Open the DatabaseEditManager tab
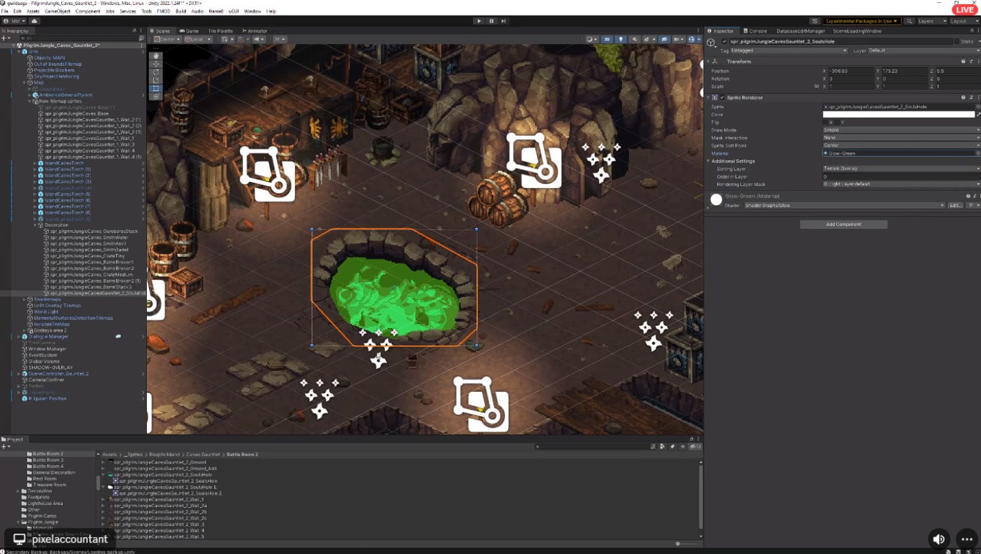The width and height of the screenshot is (981, 554). click(801, 31)
